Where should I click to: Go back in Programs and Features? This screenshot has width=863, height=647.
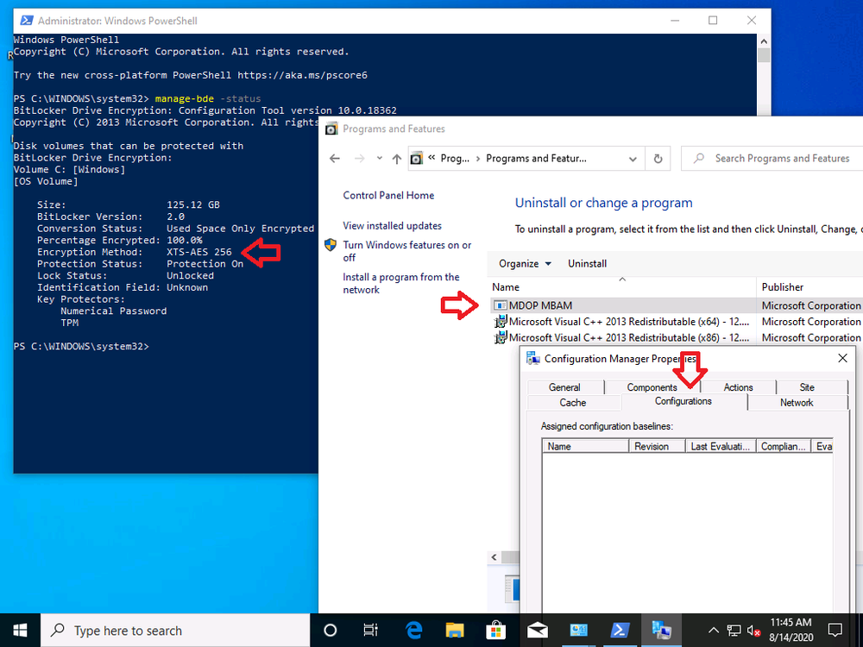click(335, 159)
